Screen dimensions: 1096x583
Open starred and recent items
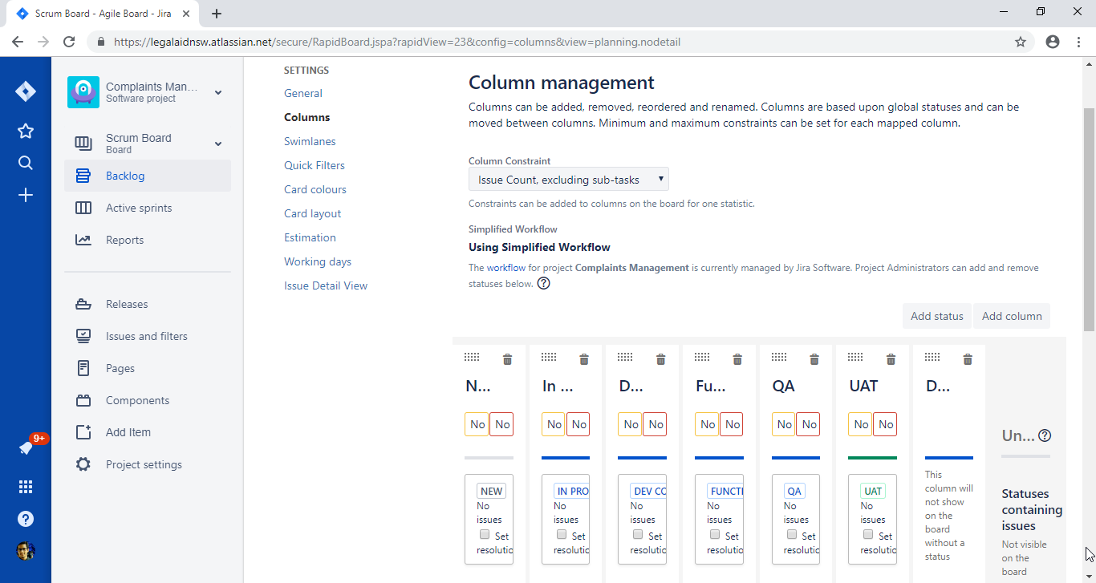[x=26, y=131]
